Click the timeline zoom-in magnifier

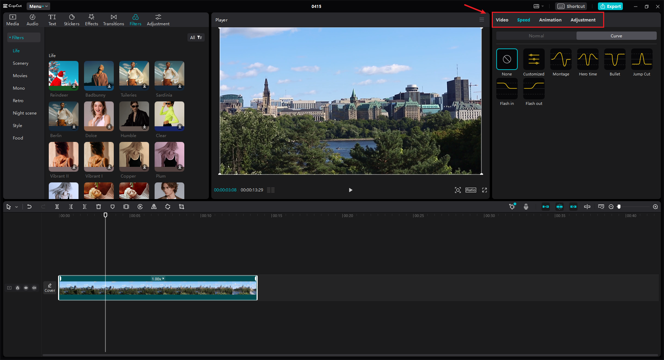(x=655, y=207)
